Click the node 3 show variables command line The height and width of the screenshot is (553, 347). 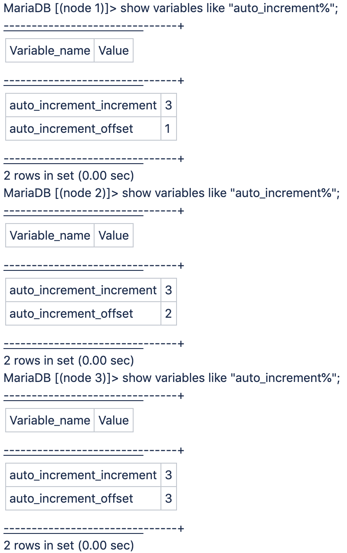pyautogui.click(x=170, y=378)
